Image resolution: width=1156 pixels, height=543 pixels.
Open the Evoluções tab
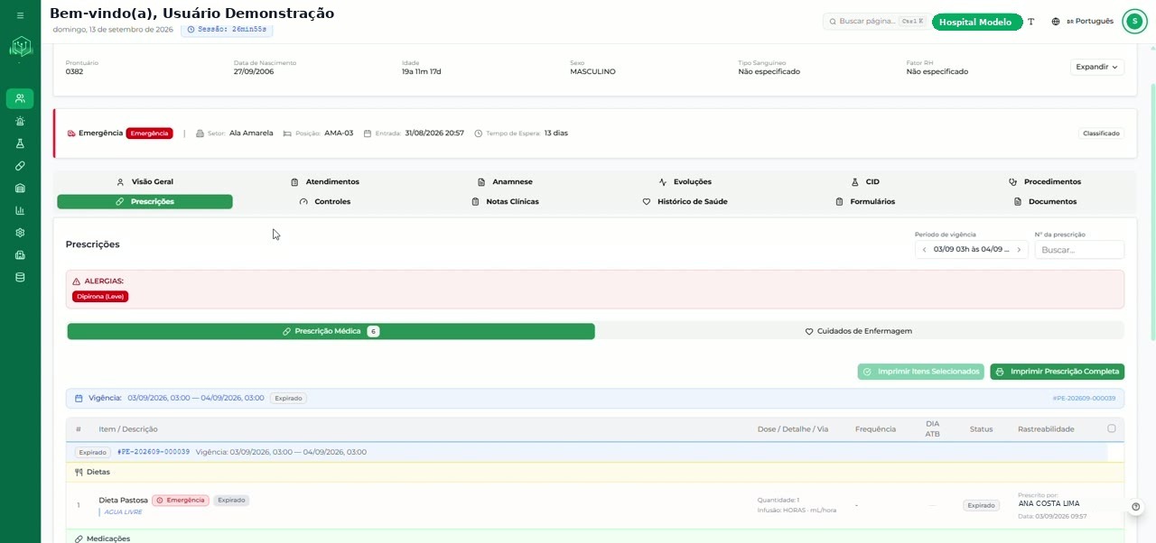click(685, 182)
